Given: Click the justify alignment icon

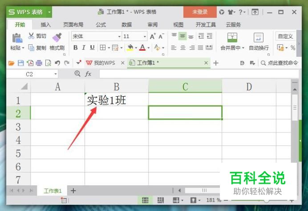Looking at the screenshot, I should [x=200, y=47].
